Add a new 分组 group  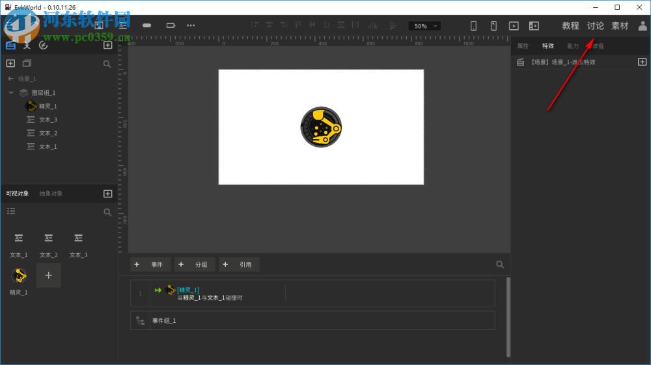point(195,264)
